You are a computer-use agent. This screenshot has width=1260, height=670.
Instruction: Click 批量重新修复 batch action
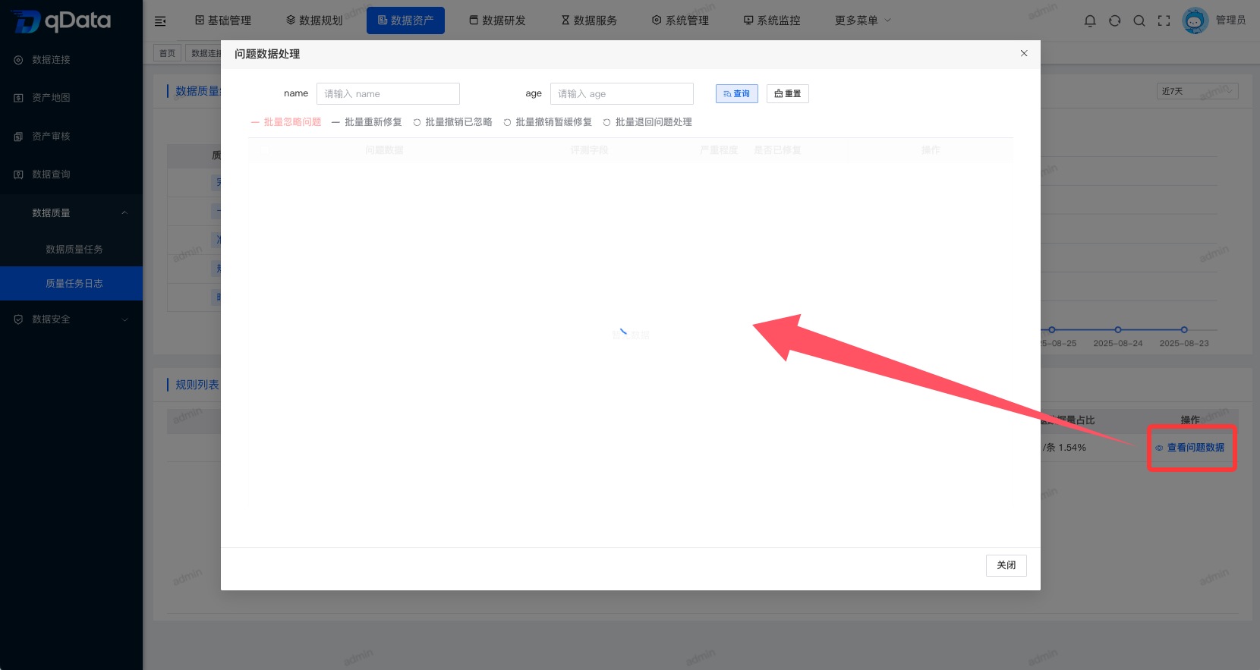click(x=367, y=122)
